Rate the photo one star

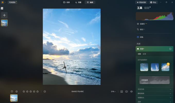click(x=24, y=91)
